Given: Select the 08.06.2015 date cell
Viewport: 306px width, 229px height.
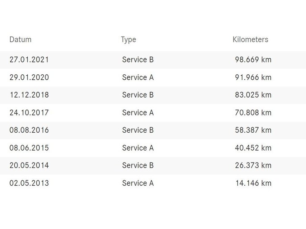Looking at the screenshot, I should [29, 148].
